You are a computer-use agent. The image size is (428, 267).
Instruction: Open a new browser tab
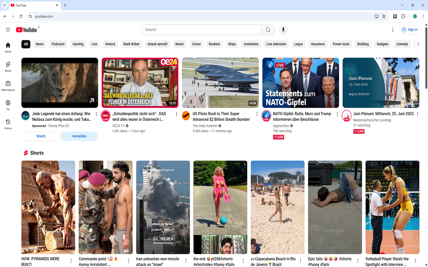click(65, 5)
